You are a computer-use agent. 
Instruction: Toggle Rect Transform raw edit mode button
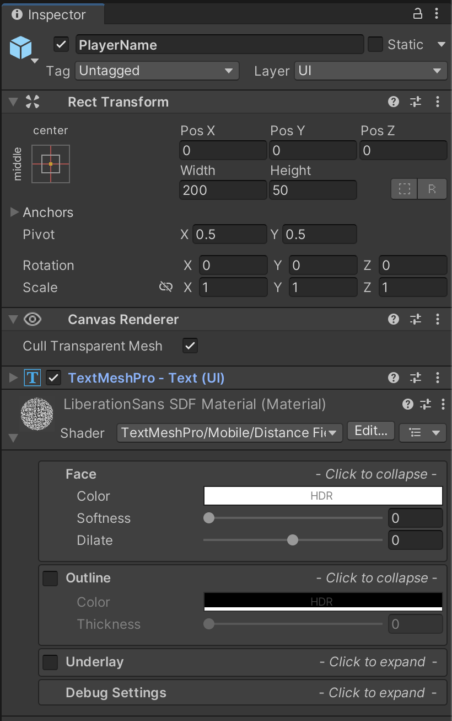pos(432,189)
